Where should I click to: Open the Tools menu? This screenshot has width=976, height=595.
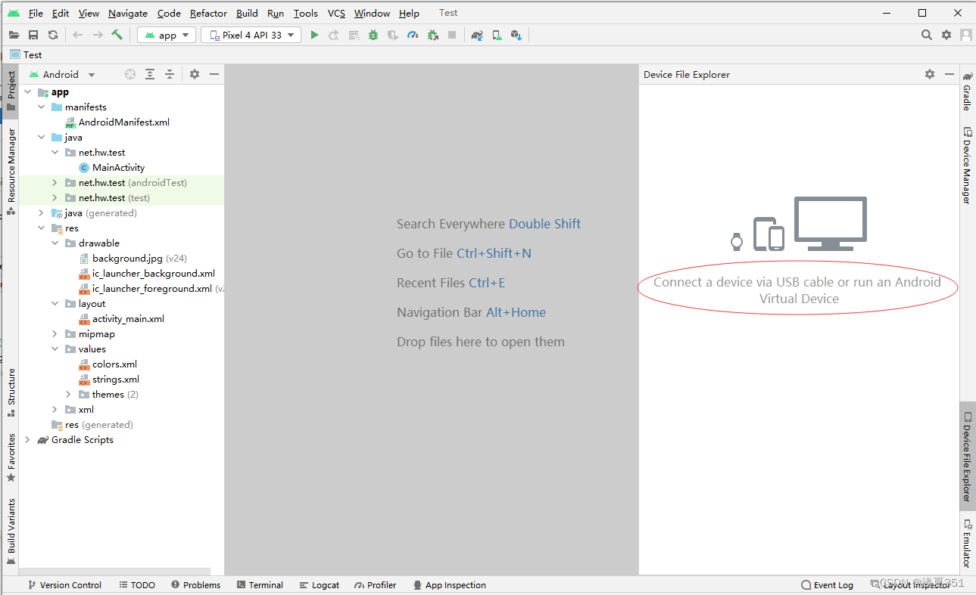tap(306, 13)
